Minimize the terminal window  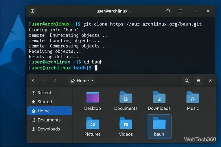click(195, 11)
